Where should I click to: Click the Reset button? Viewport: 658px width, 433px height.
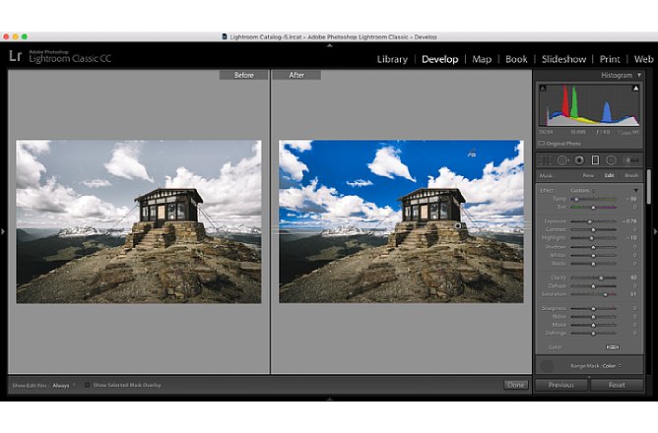point(617,385)
